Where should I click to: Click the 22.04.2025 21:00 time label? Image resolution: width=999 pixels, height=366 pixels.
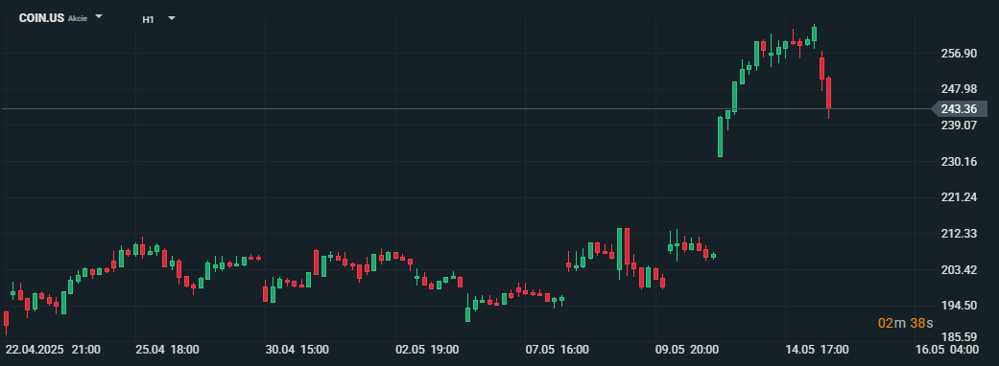click(53, 350)
